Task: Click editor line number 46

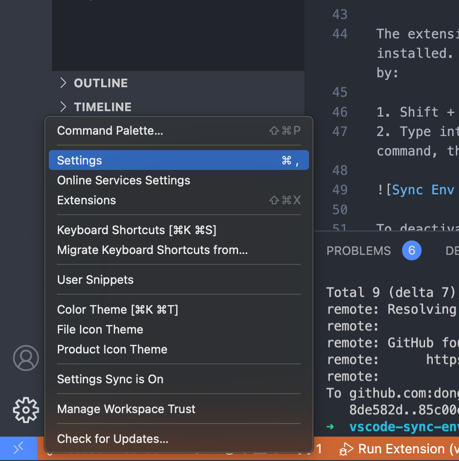Action: click(340, 112)
